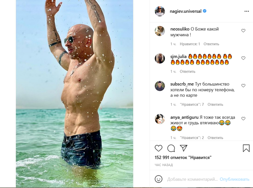This screenshot has height=188, width=253.
Task: Open nagiev.universal profile avatar
Action: [160, 11]
